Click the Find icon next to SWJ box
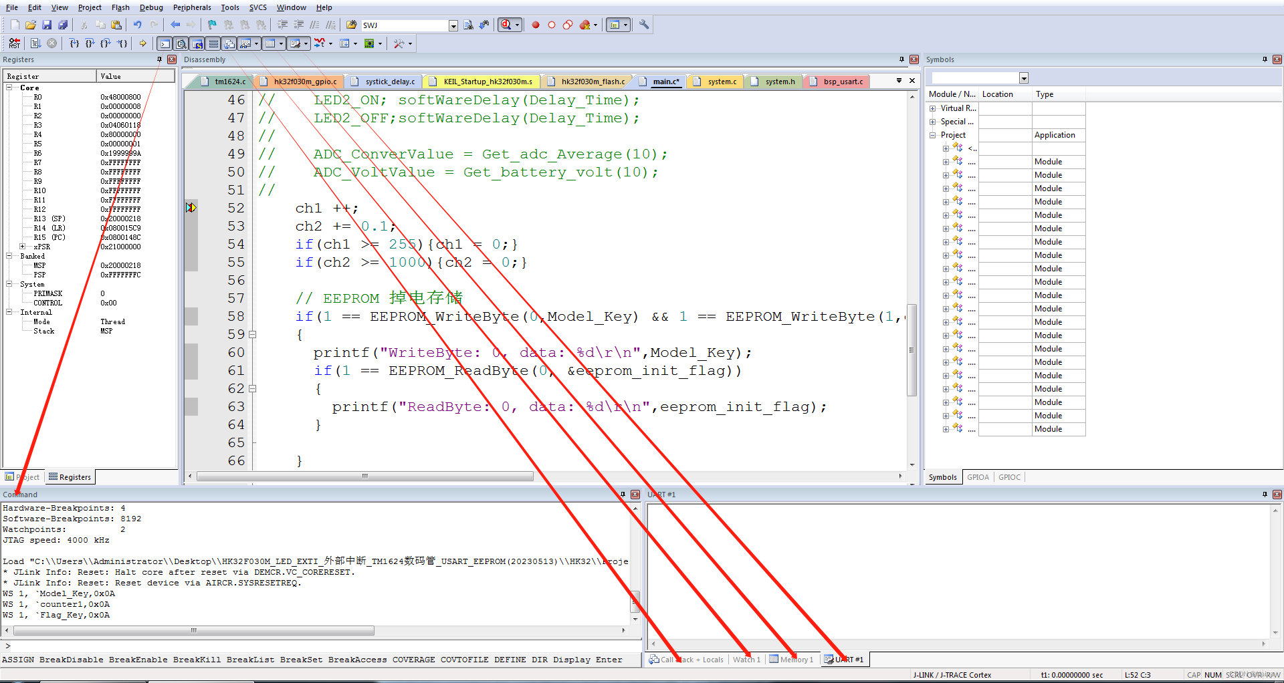Screen dimensions: 1284x683 468,25
